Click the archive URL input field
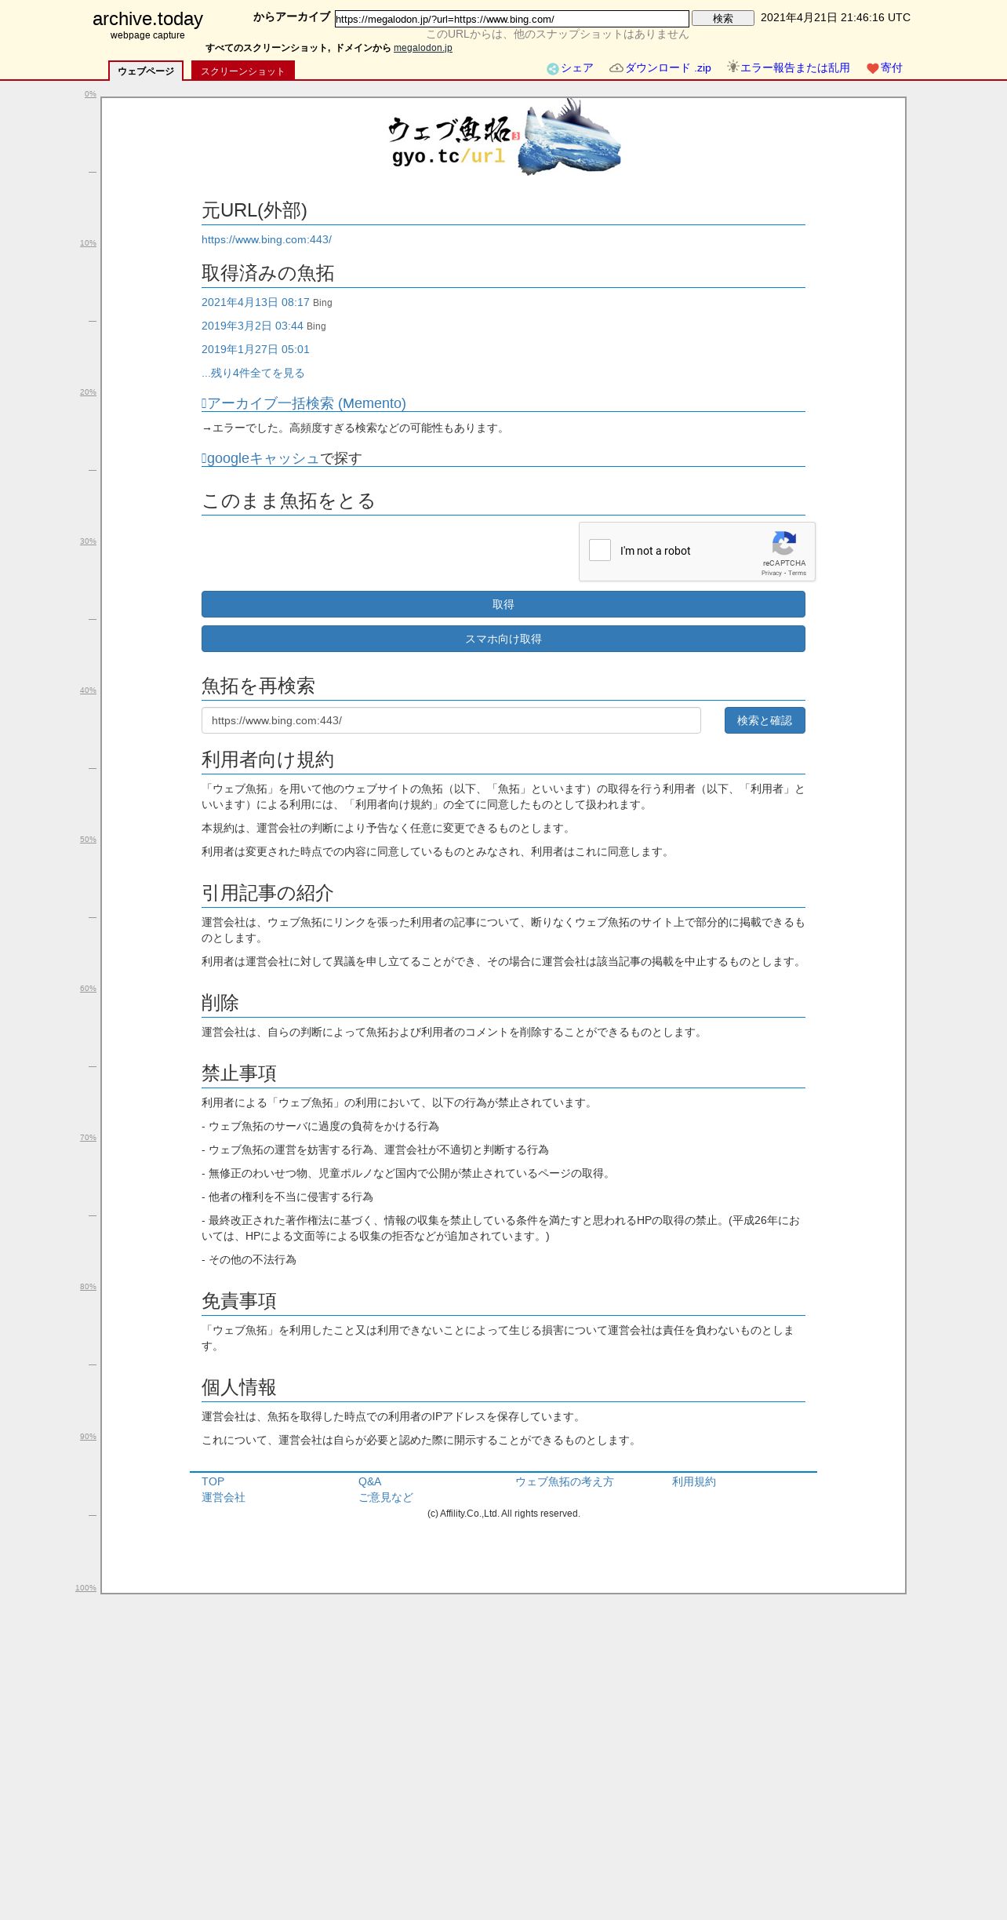The width and height of the screenshot is (1007, 1920). pos(512,19)
